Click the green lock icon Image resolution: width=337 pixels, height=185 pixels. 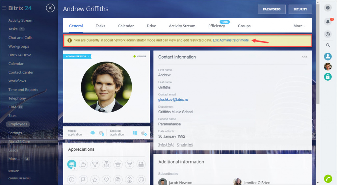coord(328,77)
